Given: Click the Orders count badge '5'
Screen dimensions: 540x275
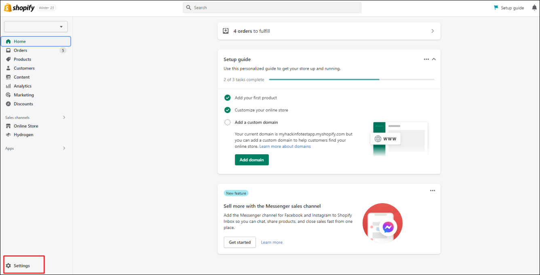Looking at the screenshot, I should point(63,50).
